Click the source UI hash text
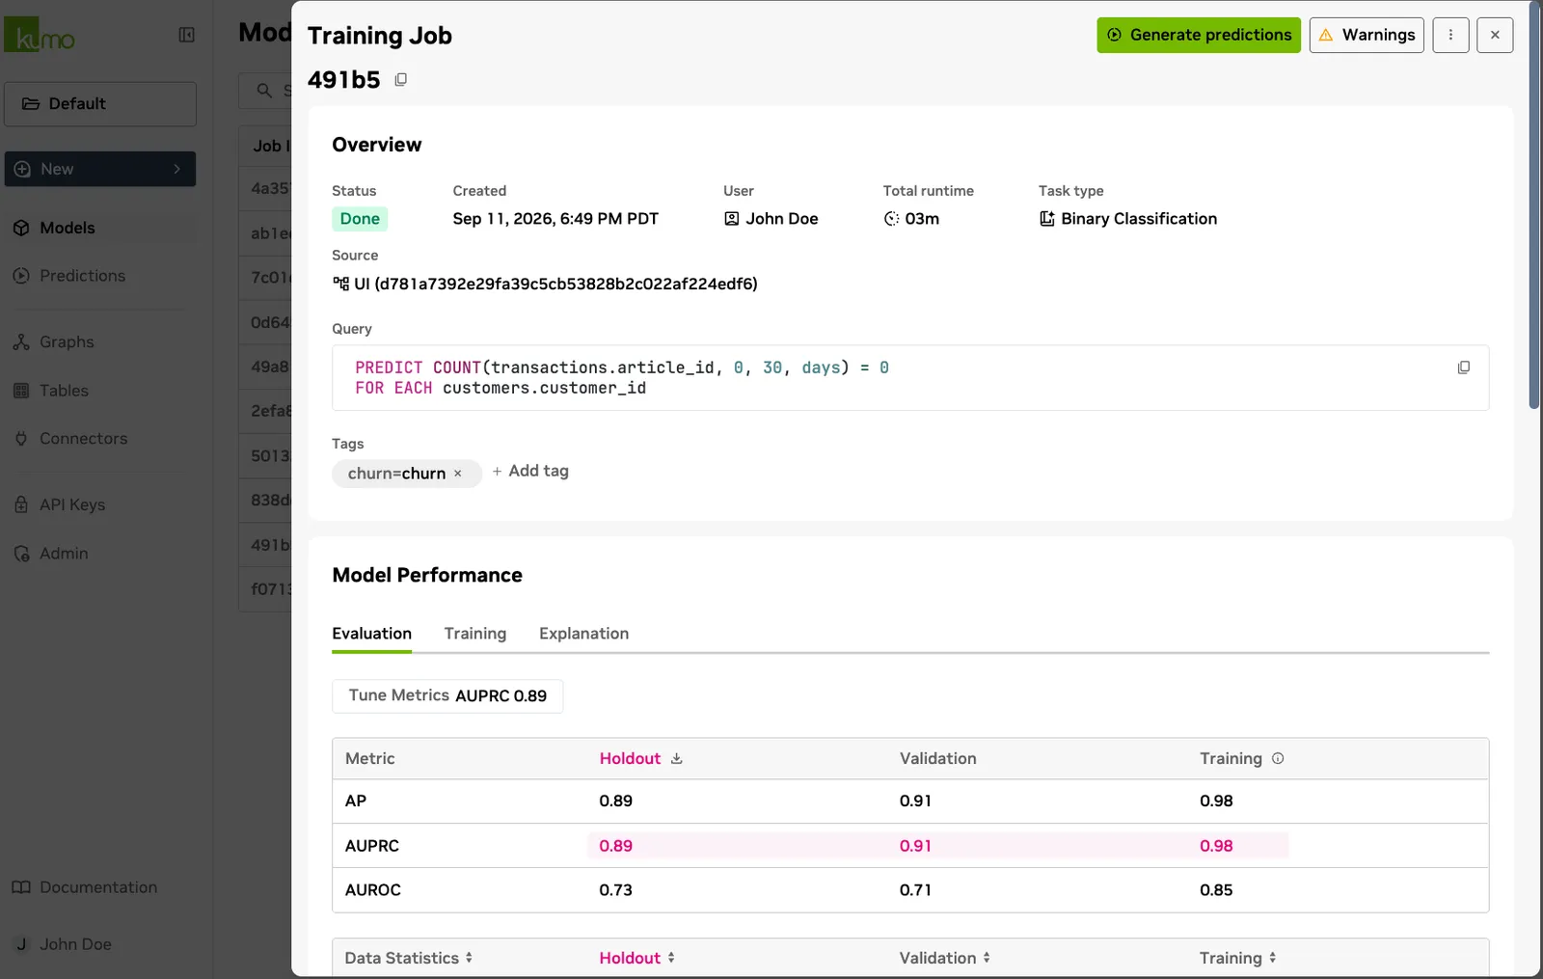 555,284
